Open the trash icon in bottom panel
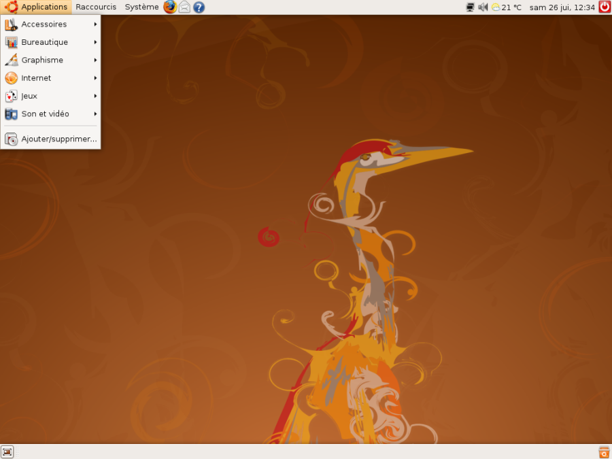This screenshot has width=612, height=459. point(605,452)
